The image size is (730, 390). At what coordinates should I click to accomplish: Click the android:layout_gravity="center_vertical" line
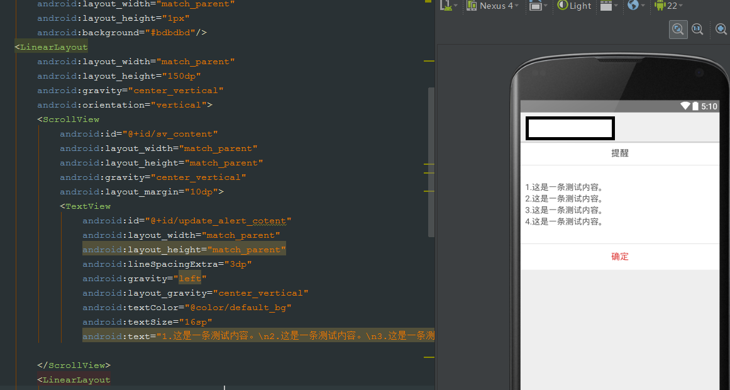(196, 293)
